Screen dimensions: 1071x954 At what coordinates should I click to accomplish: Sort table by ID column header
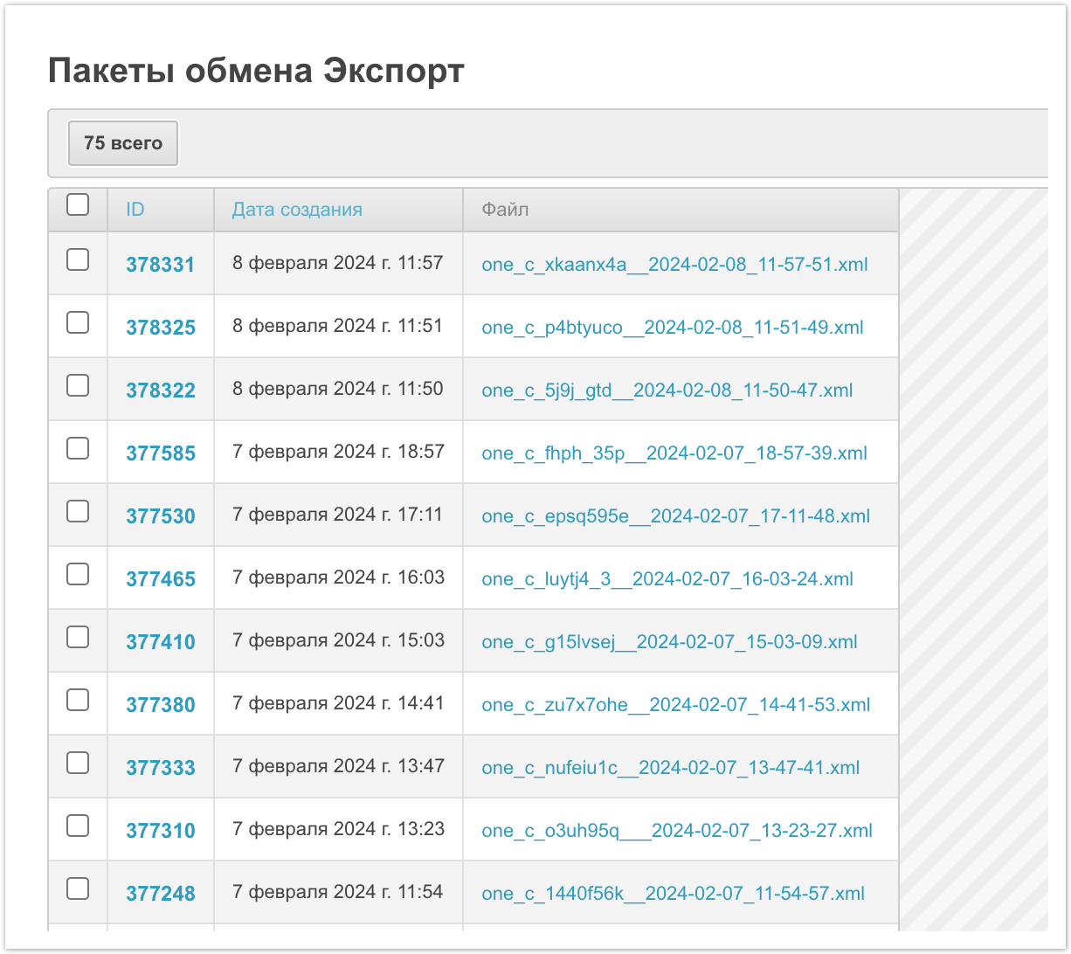(x=135, y=210)
